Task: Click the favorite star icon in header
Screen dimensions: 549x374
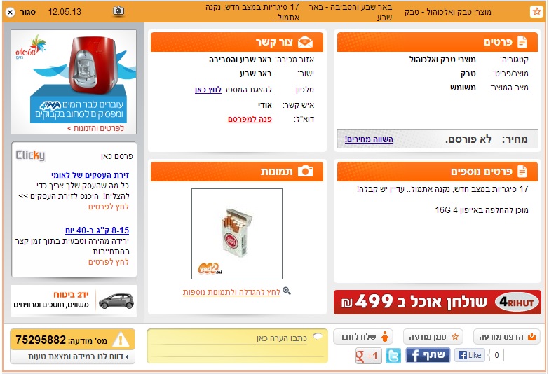Action: pos(536,11)
